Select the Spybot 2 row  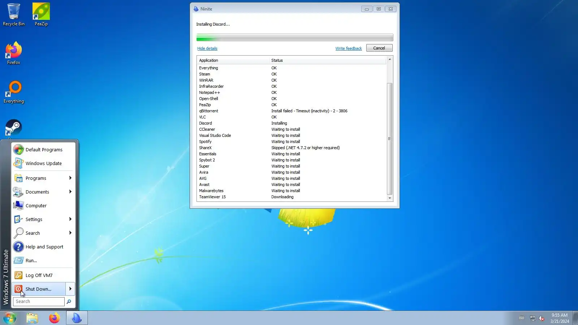(x=292, y=160)
